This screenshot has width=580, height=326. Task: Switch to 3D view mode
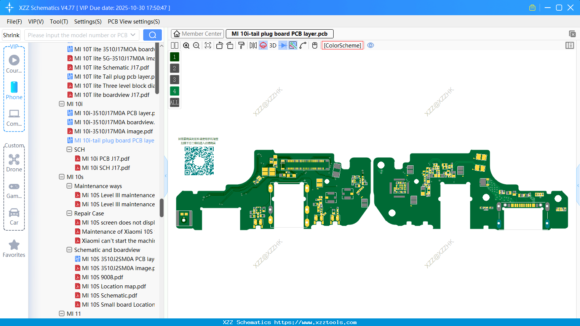[272, 45]
